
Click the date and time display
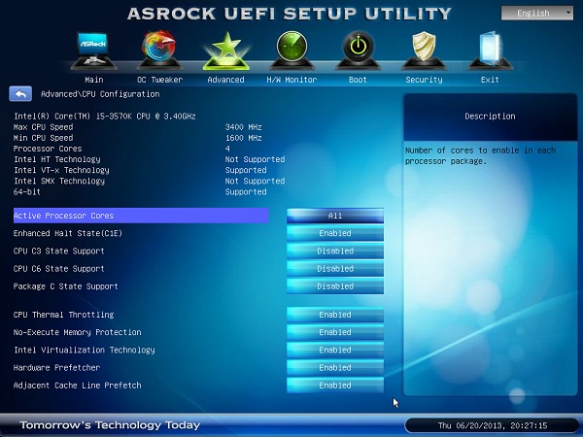tap(493, 425)
